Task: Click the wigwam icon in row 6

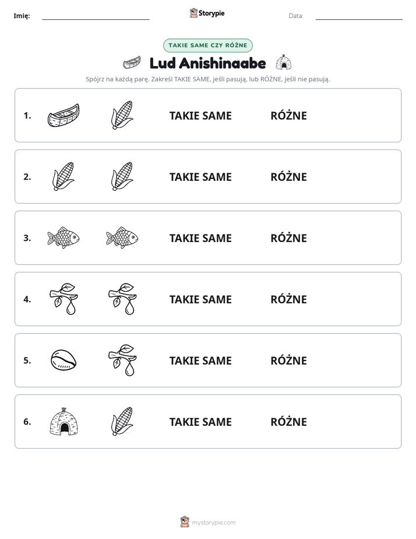Action: click(x=64, y=421)
